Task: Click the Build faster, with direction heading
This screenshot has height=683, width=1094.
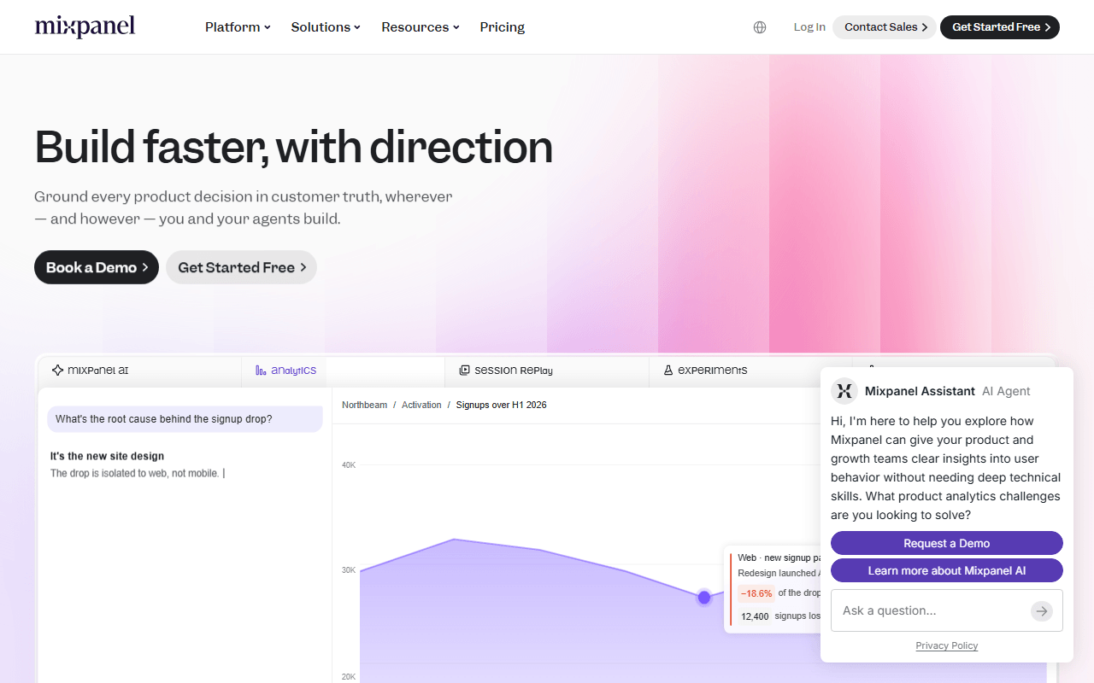Action: [294, 147]
